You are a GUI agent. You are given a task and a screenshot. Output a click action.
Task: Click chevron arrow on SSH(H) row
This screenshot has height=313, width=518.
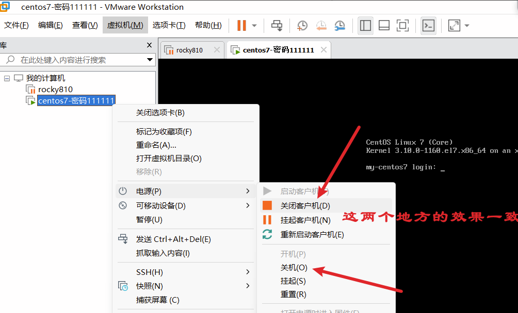248,272
